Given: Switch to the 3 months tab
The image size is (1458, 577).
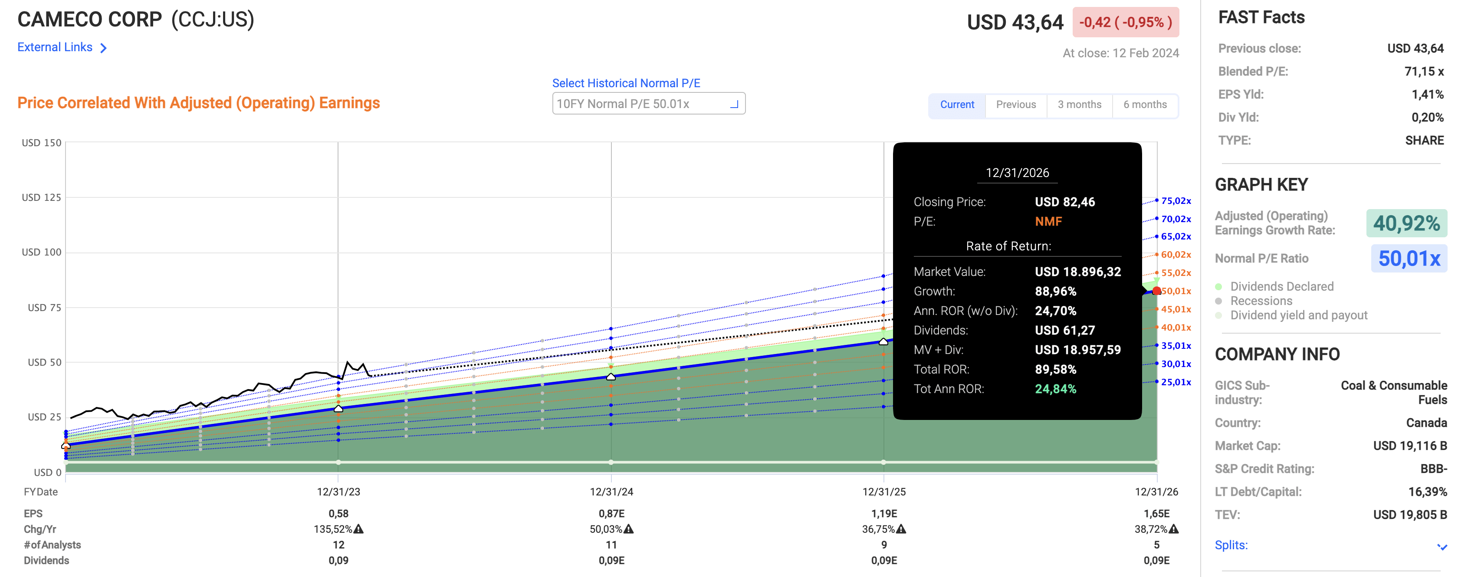Looking at the screenshot, I should 1079,105.
